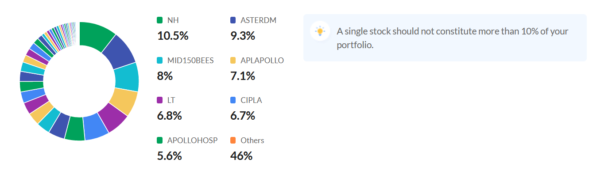Screen dimensions: 597x182
Task: Click the orange Others legend swatch
Action: [233, 140]
